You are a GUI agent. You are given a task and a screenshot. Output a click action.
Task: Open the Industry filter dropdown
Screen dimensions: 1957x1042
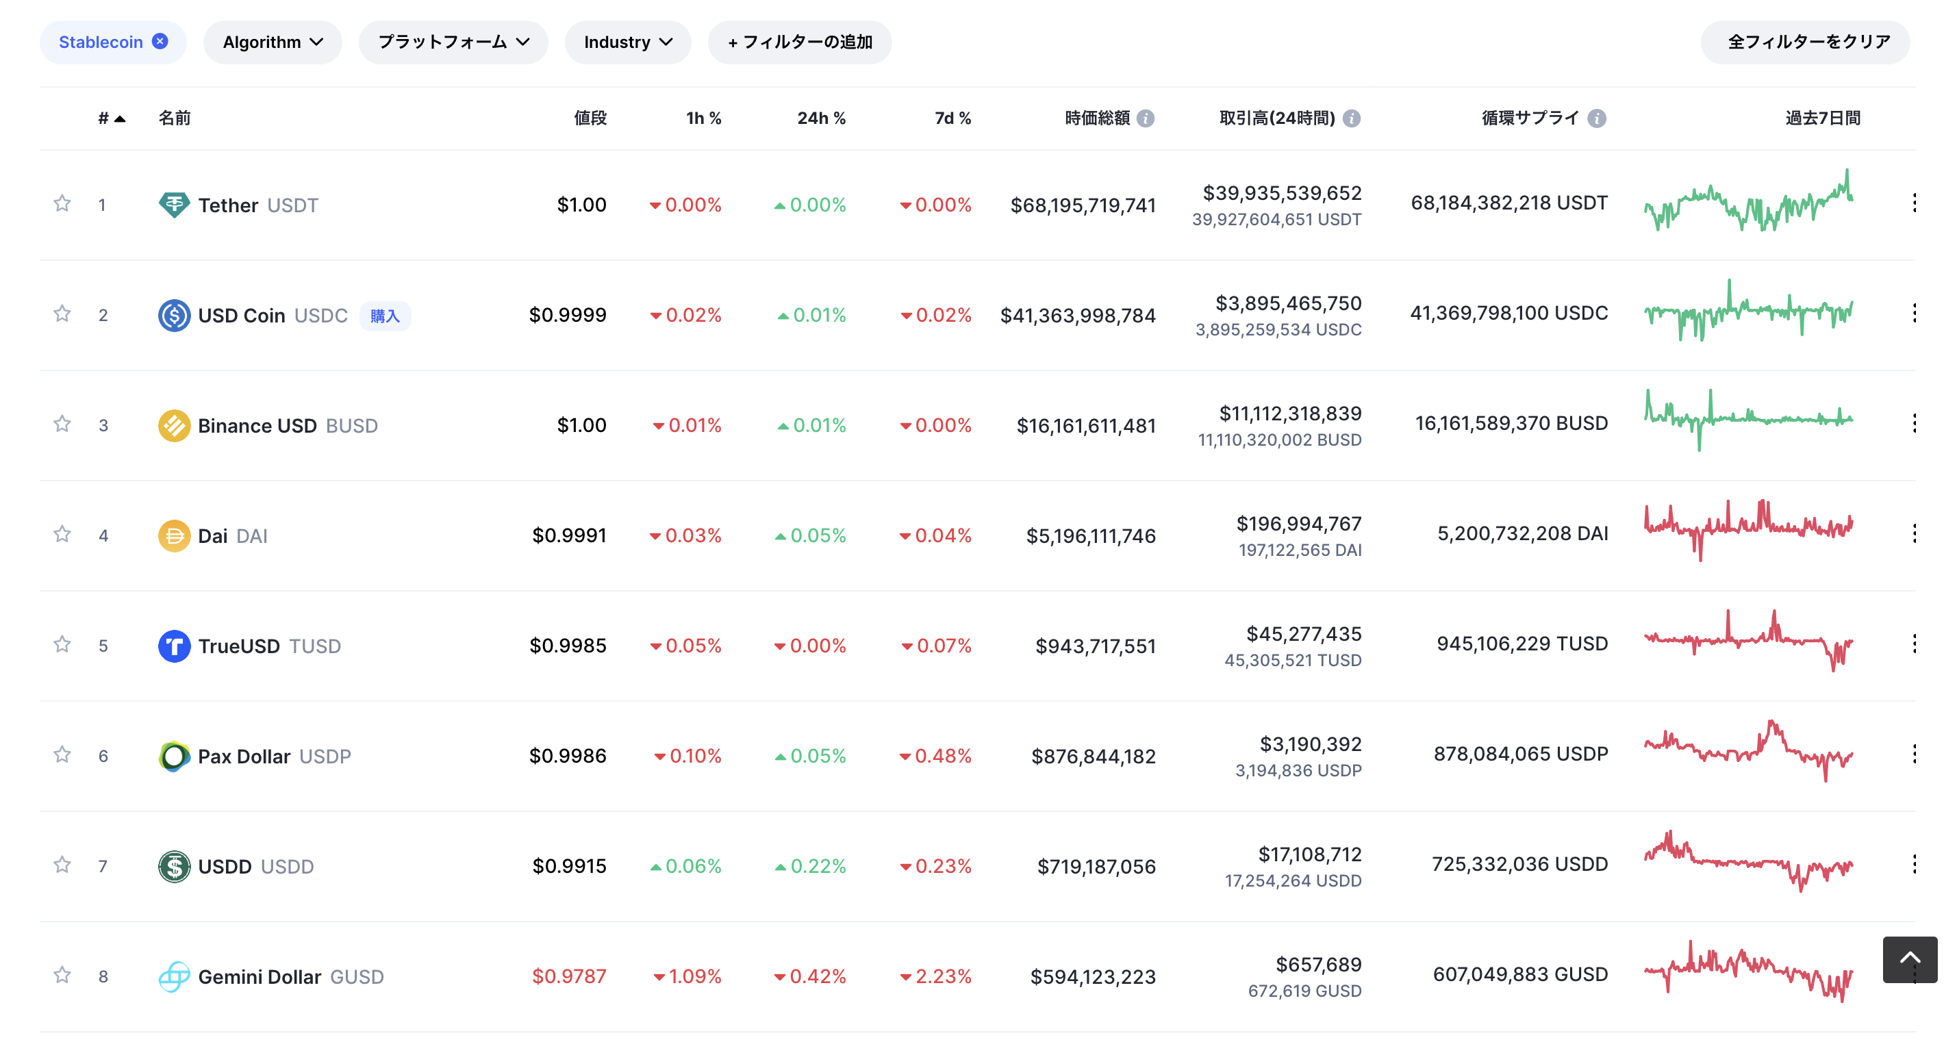click(629, 42)
